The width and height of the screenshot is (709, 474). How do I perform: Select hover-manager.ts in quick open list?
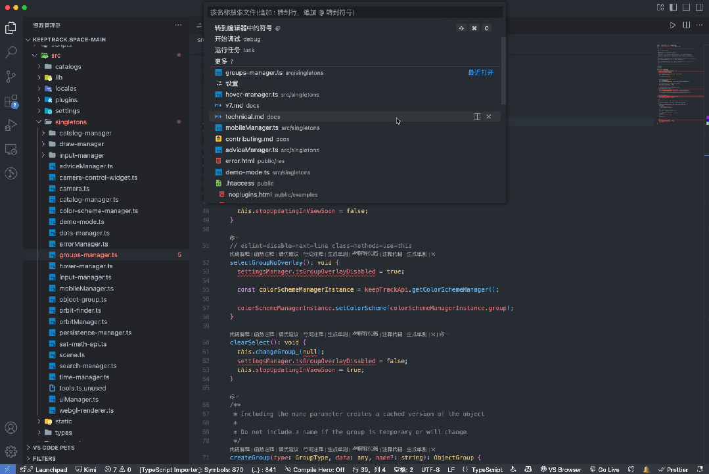[x=355, y=95]
